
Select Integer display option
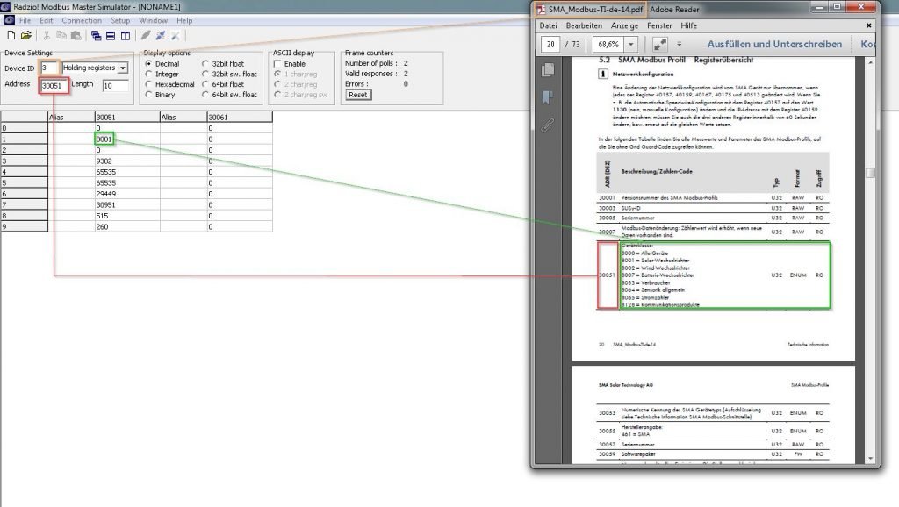(162, 74)
